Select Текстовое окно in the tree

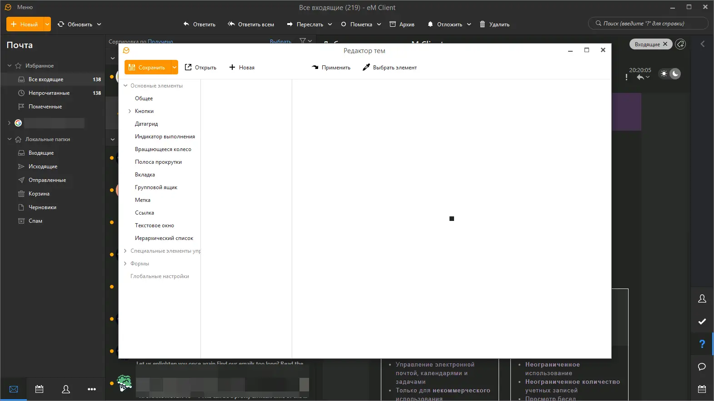pyautogui.click(x=155, y=225)
